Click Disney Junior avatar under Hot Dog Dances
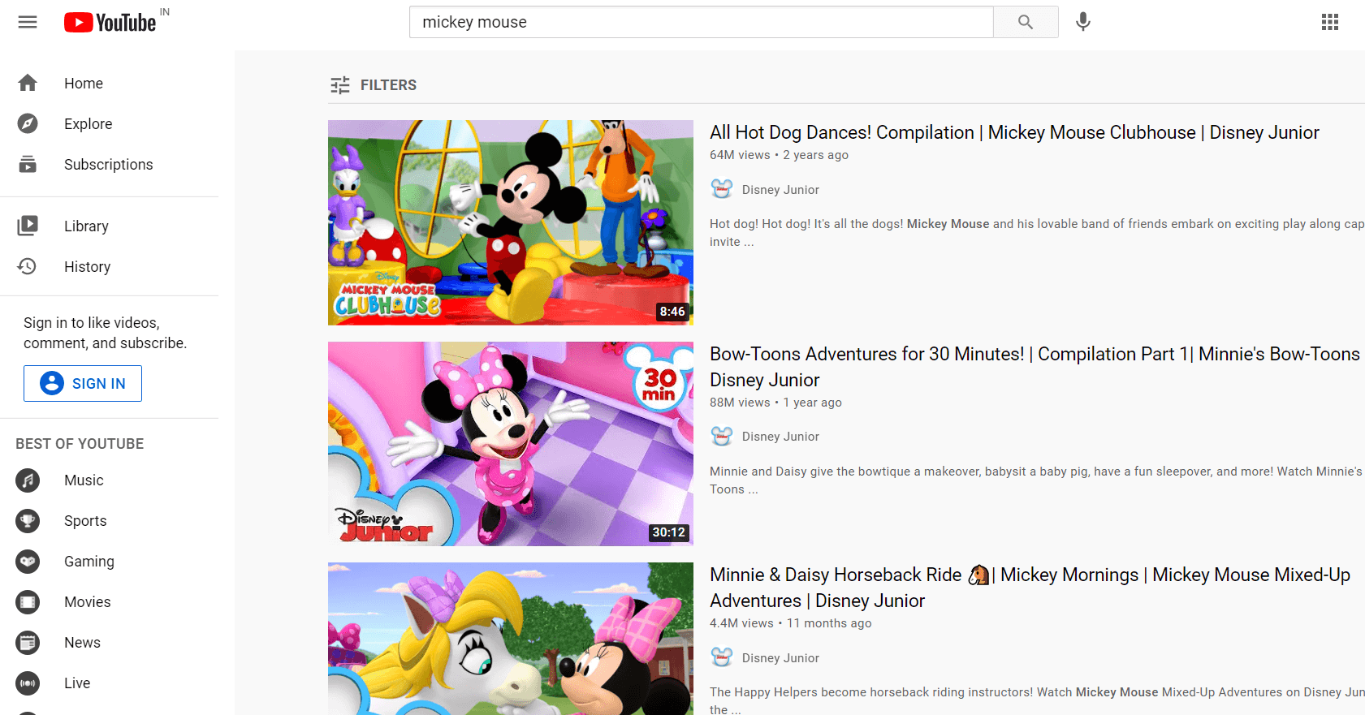 point(721,189)
